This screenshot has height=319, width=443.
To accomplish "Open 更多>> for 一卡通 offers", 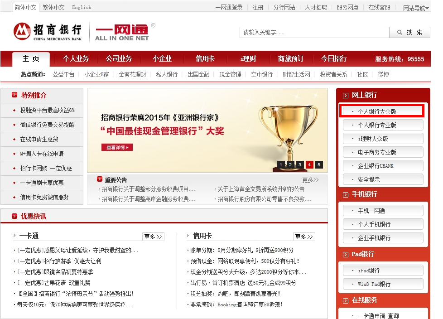I will tap(153, 237).
